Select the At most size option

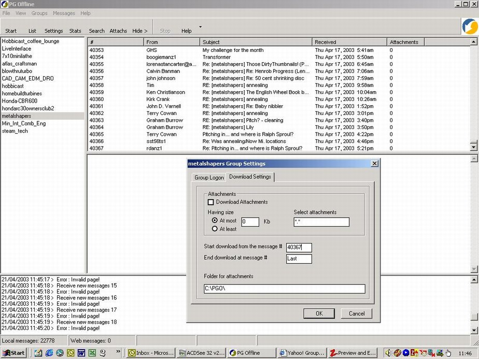215,221
